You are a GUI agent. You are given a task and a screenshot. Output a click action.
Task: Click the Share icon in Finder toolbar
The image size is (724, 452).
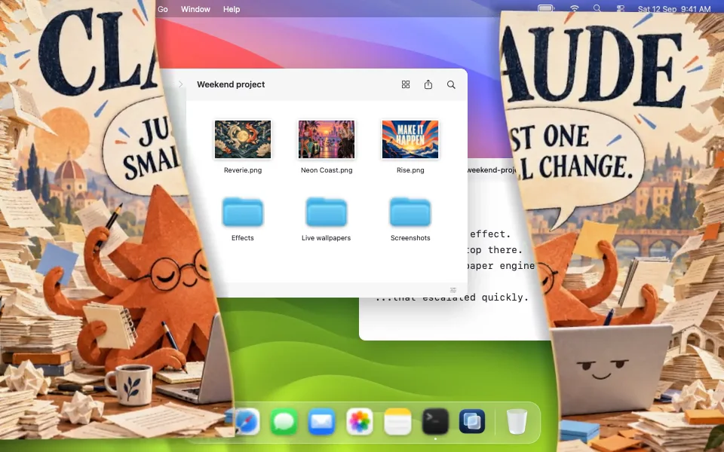[428, 84]
